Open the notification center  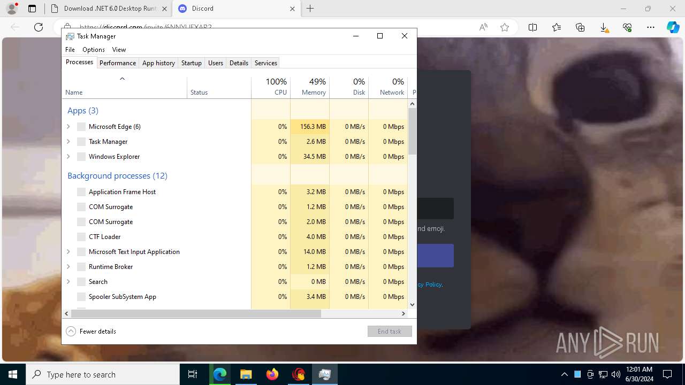667,374
